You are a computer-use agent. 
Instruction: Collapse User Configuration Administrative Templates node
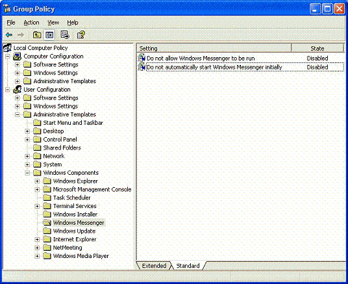coord(18,114)
